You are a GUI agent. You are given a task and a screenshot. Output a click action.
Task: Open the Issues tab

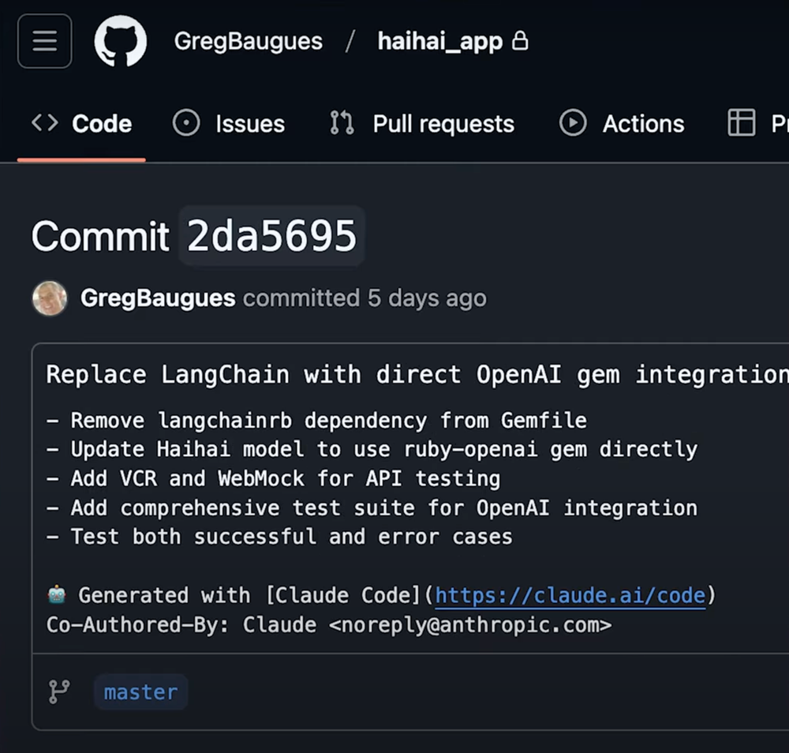coord(249,123)
